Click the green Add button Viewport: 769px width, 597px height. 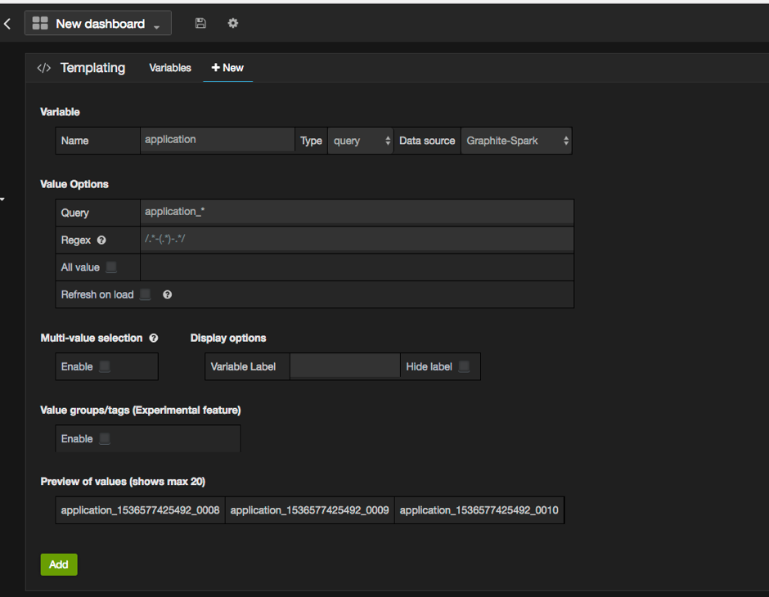[x=59, y=564]
